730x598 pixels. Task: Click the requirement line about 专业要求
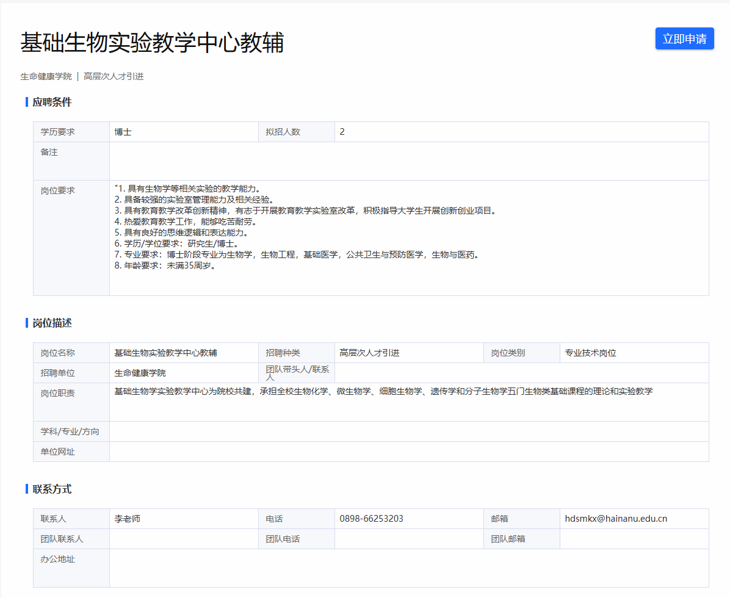(296, 254)
